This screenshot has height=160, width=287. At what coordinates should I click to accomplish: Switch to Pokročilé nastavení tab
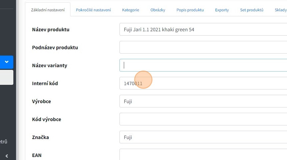(x=93, y=10)
